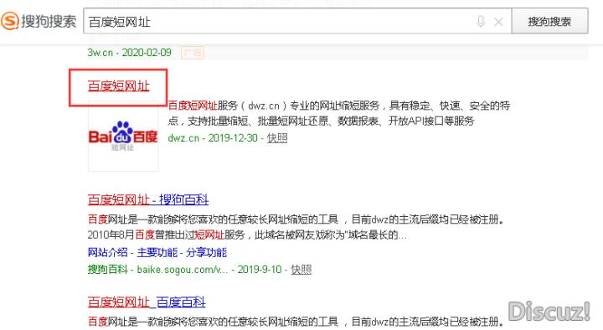This screenshot has width=603, height=330.
Task: Click the microphone voice search icon
Action: tap(481, 21)
